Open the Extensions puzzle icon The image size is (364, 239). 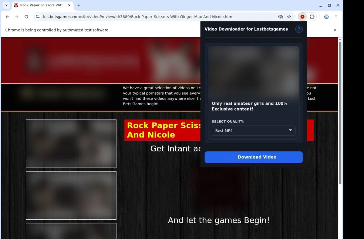(x=312, y=17)
